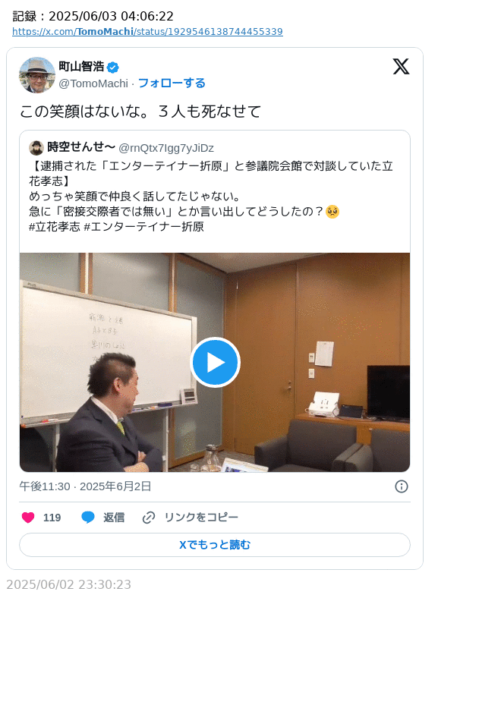Click the 町山智浩 display name
Image resolution: width=501 pixels, height=727 pixels.
point(81,67)
